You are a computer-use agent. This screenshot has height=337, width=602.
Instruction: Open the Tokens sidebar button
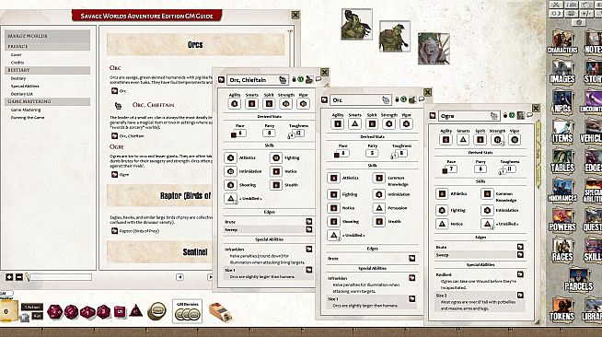(x=562, y=309)
